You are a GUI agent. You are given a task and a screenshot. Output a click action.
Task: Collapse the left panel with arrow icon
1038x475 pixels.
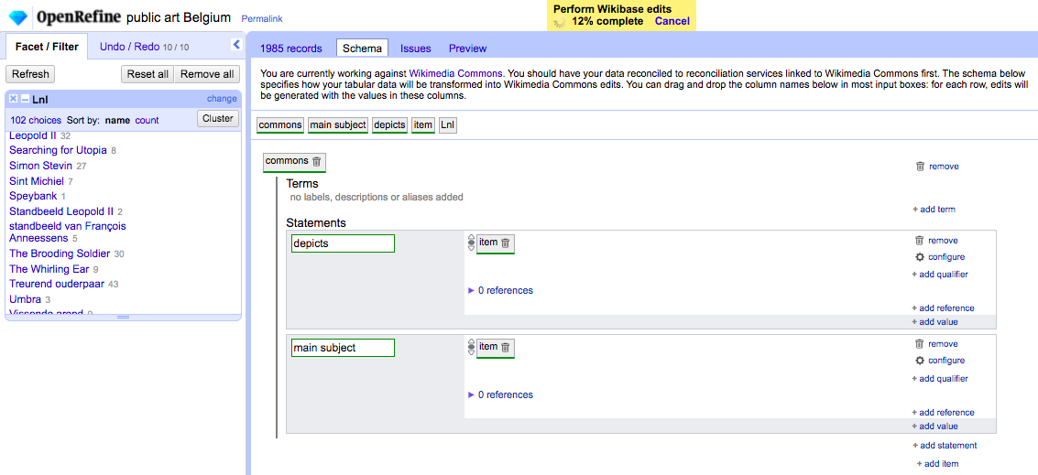[236, 44]
